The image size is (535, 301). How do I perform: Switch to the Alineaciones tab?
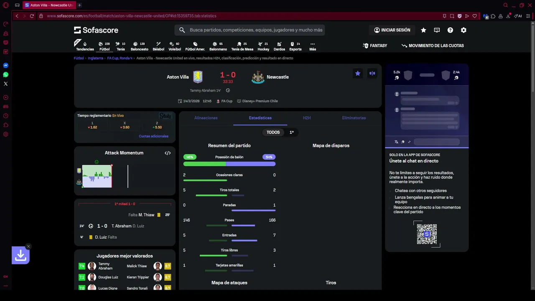[206, 118]
